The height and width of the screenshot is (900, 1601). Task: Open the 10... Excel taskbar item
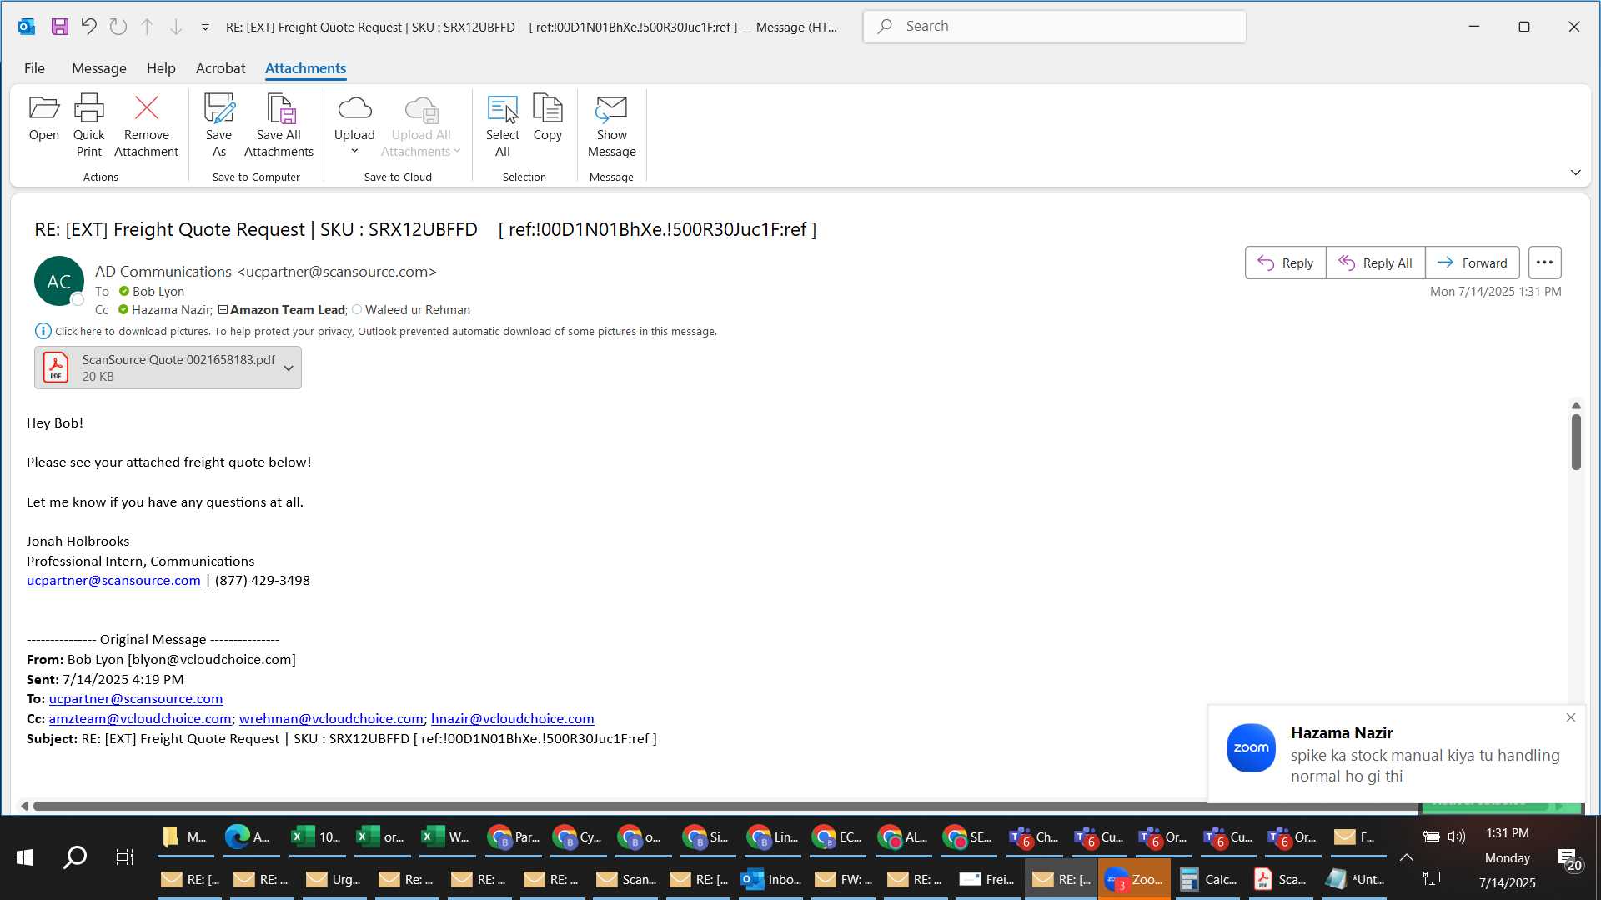coord(316,837)
